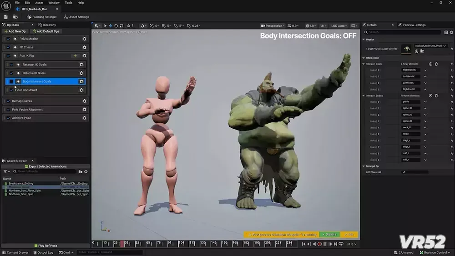The width and height of the screenshot is (455, 256).
Task: Uncheck the Pole Vector Alignment op
Action: pos(8,110)
